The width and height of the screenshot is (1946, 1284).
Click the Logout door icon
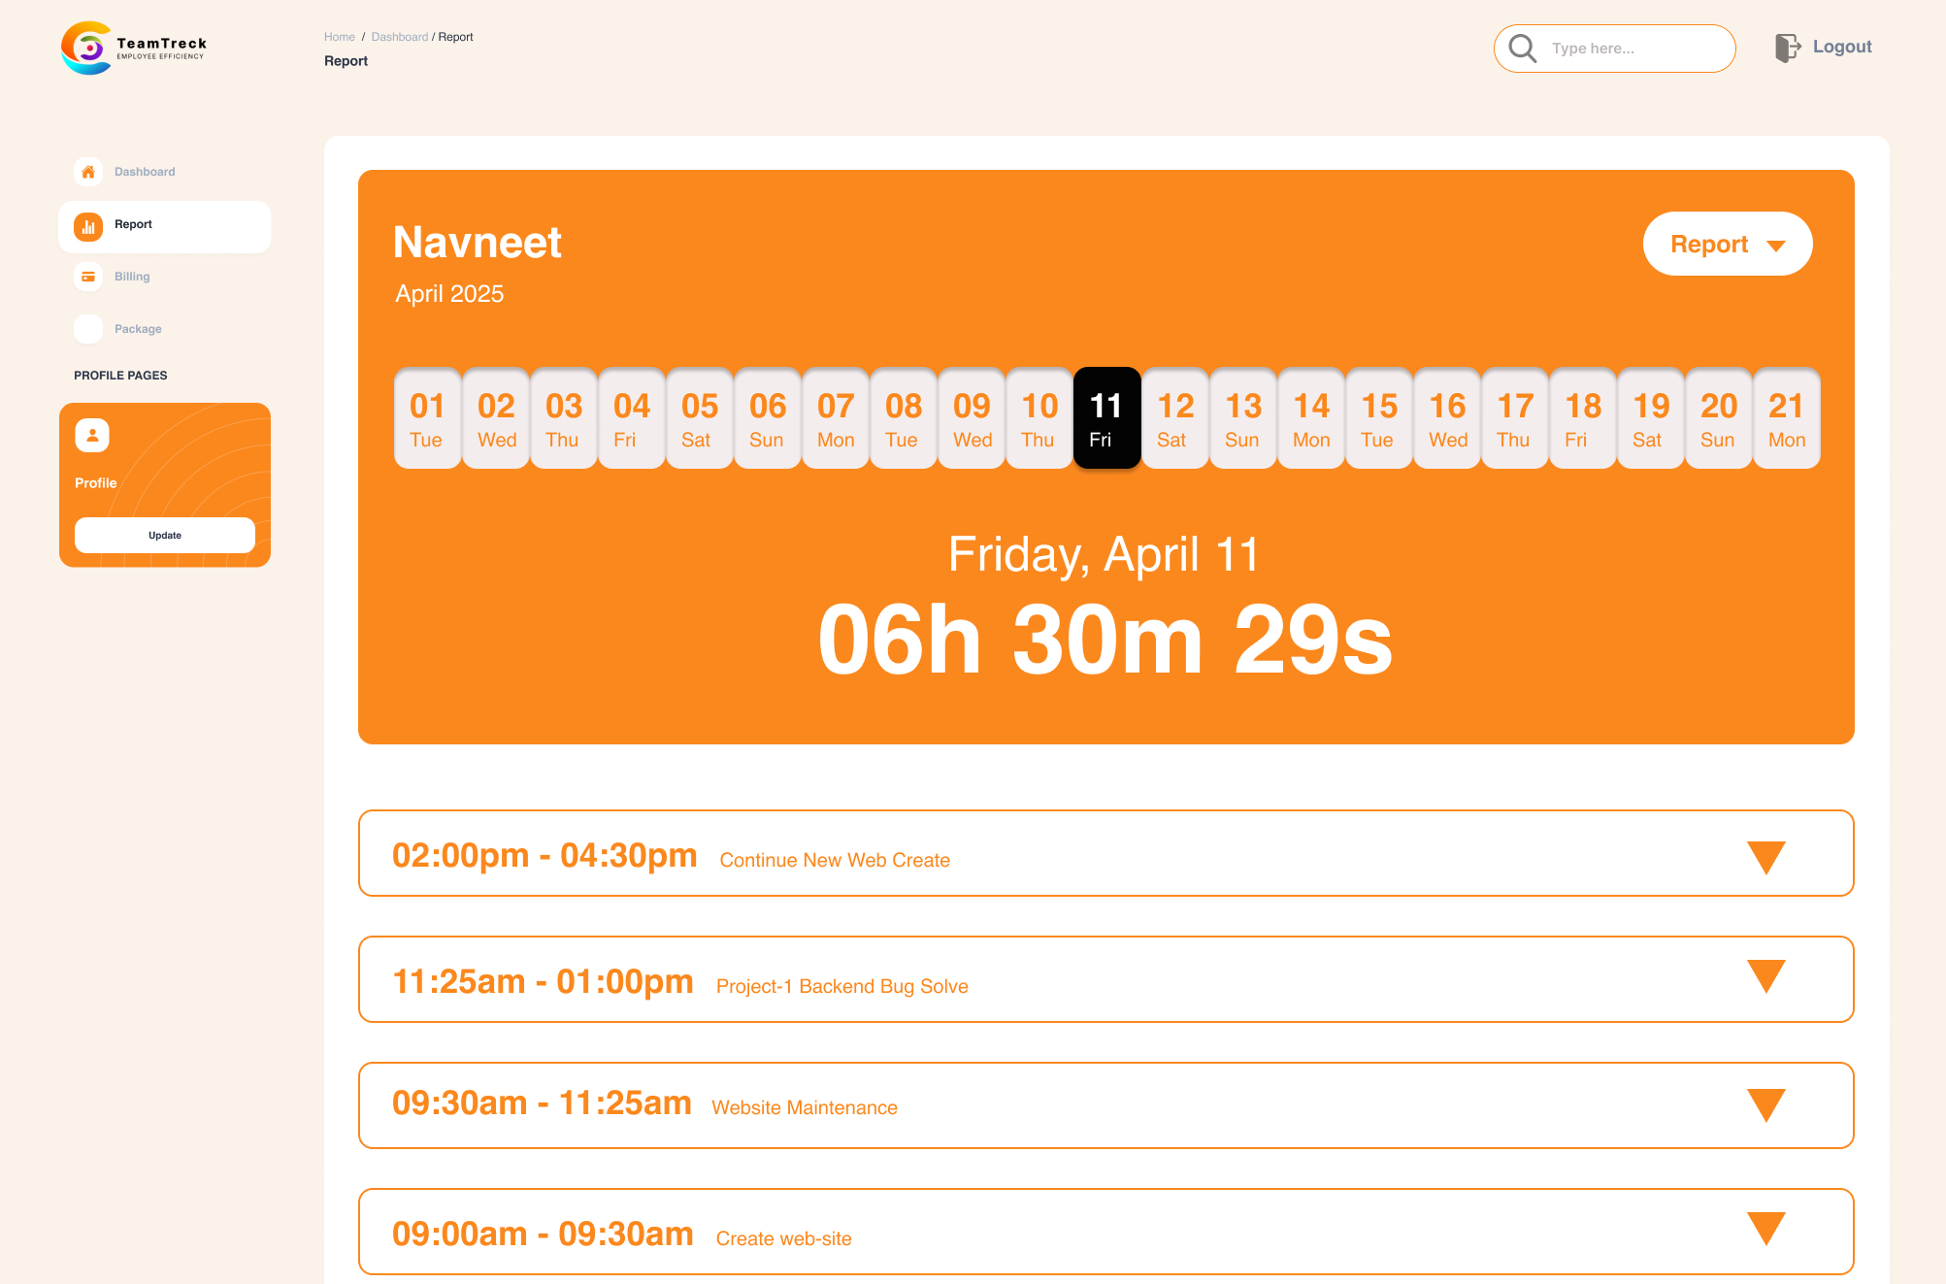1788,48
